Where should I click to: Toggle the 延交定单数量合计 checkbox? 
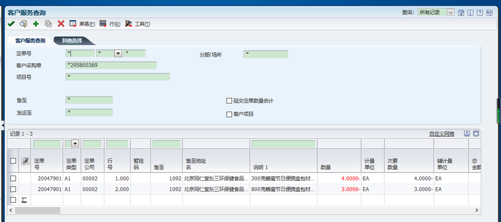229,101
